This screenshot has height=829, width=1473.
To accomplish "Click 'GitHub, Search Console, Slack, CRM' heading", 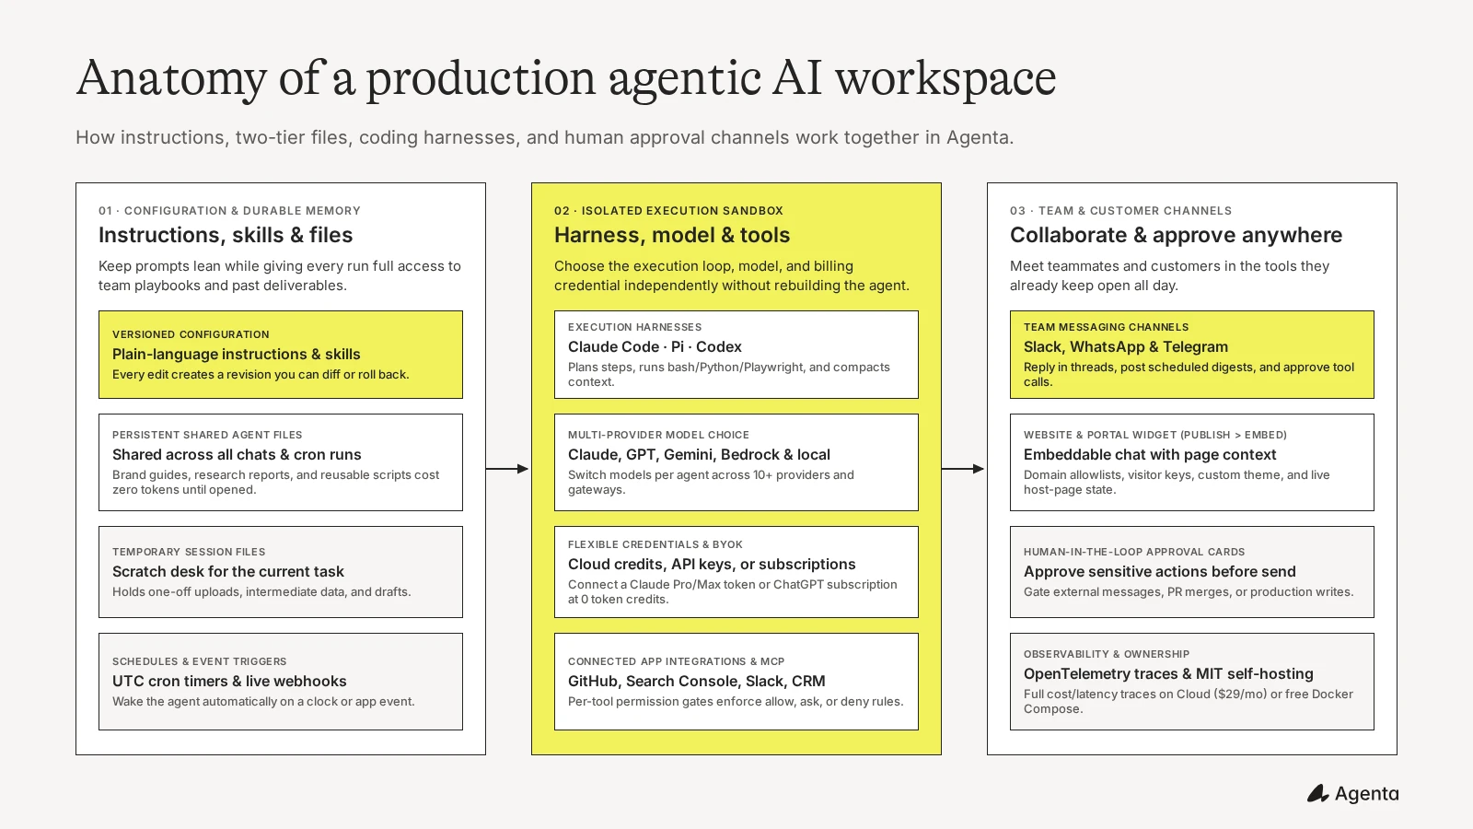I will pyautogui.click(x=697, y=681).
